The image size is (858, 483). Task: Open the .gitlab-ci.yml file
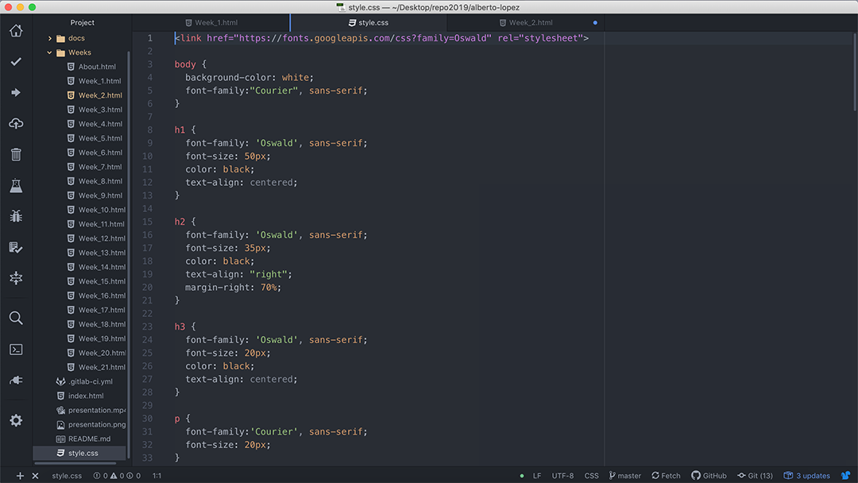pyautogui.click(x=84, y=381)
